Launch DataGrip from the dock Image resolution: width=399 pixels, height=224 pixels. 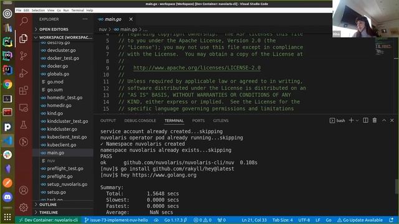7,56
